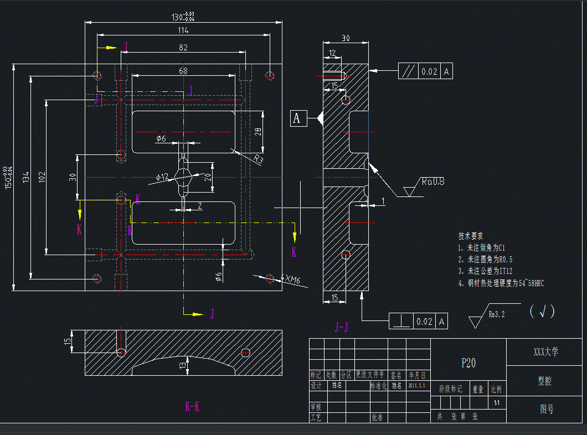Click the 1:1 scale value
The height and width of the screenshot is (435, 587).
[x=497, y=403]
